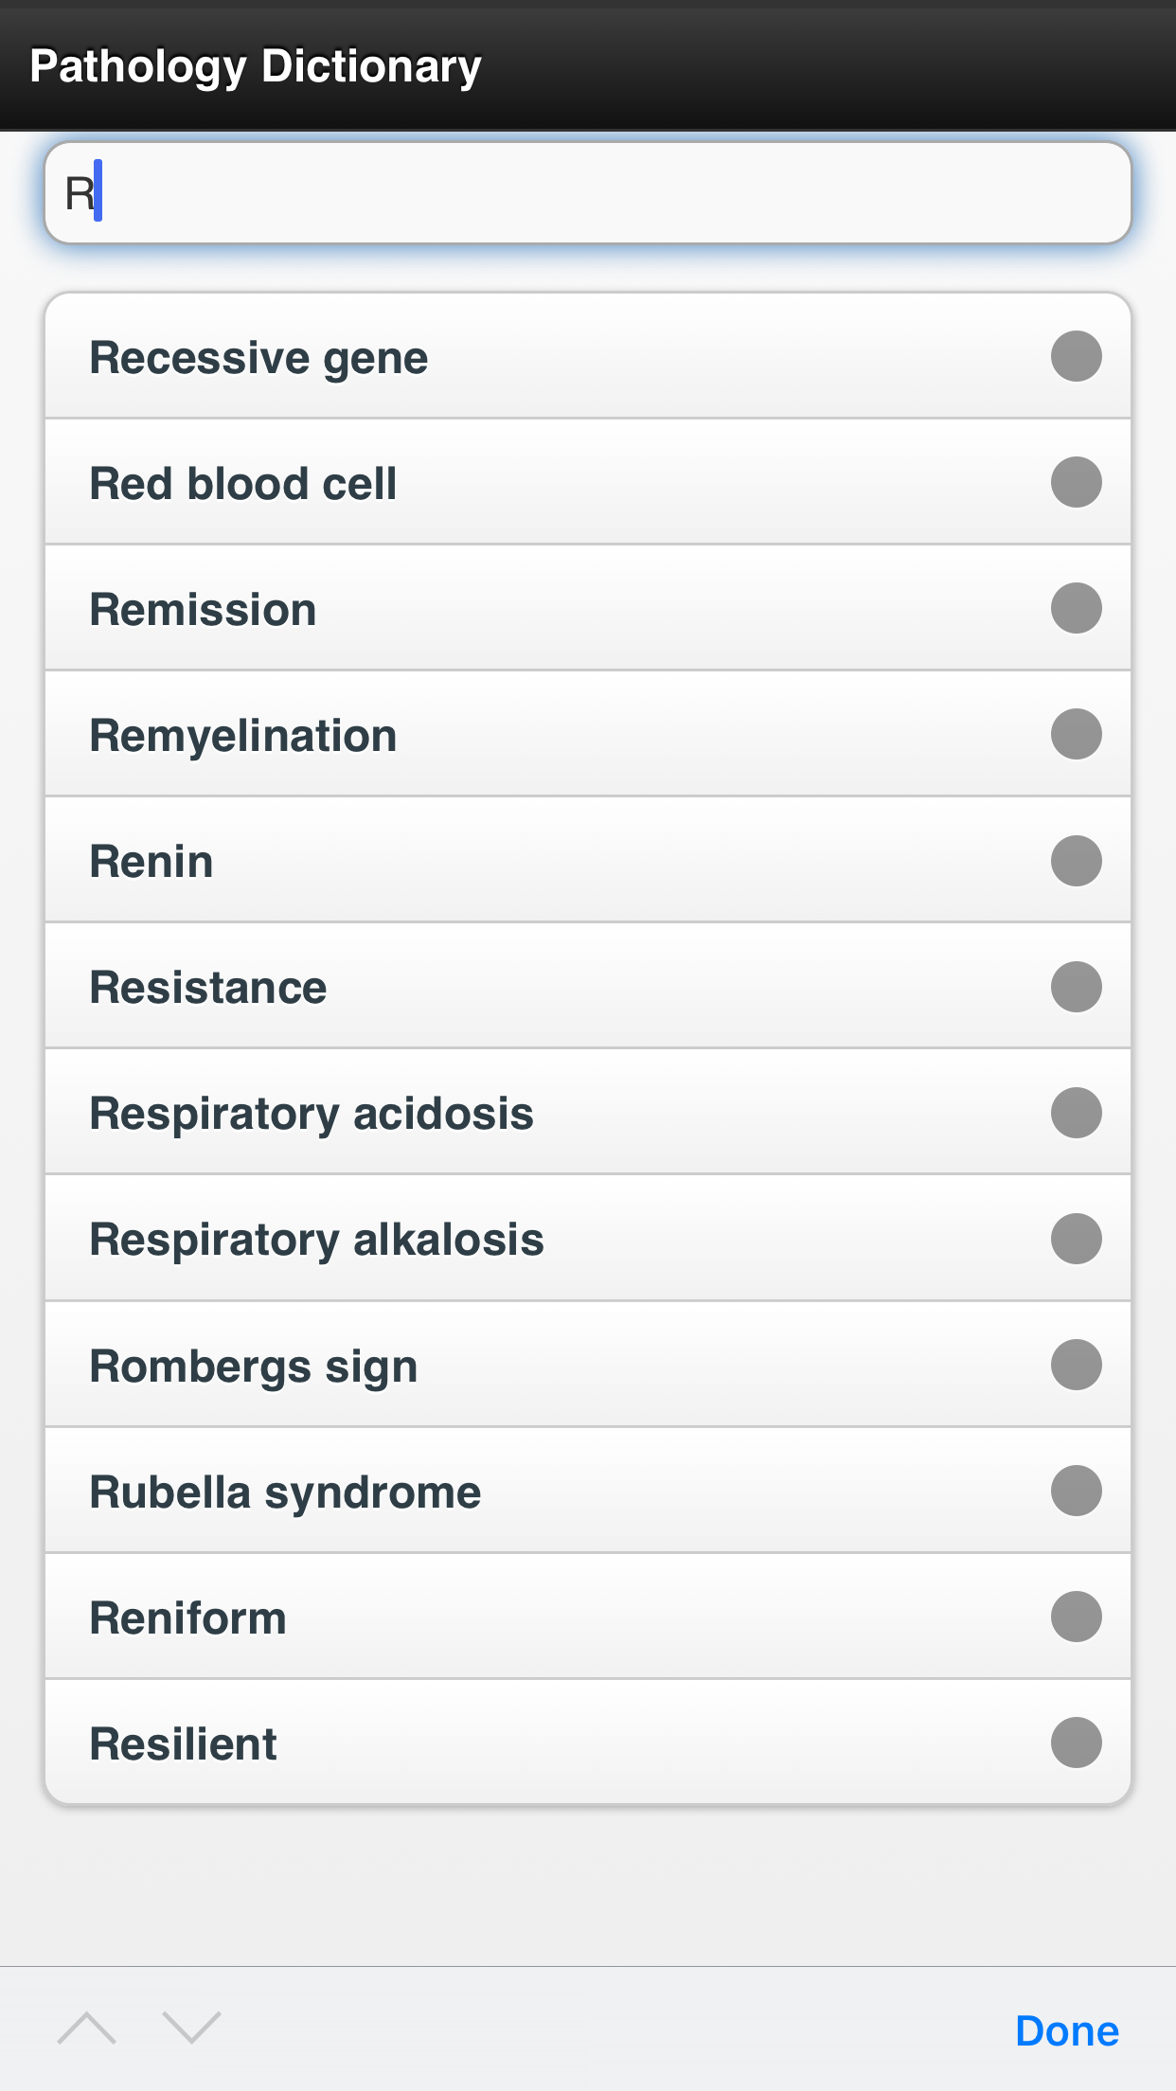Screen dimensions: 1176x2091
Task: Focus the search field containing R
Action: [x=588, y=193]
